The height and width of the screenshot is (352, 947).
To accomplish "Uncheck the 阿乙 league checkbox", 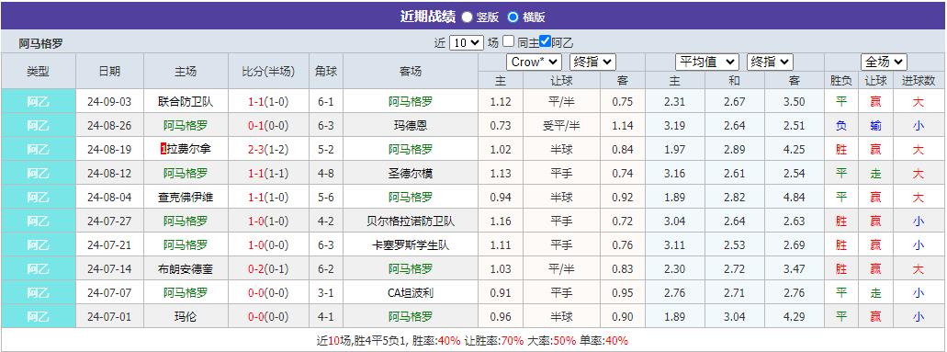I will [x=546, y=41].
